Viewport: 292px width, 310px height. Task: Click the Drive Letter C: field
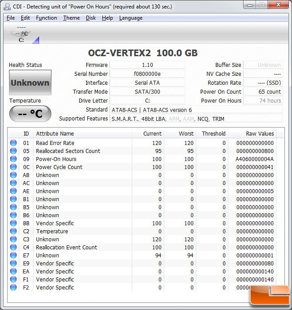147,101
